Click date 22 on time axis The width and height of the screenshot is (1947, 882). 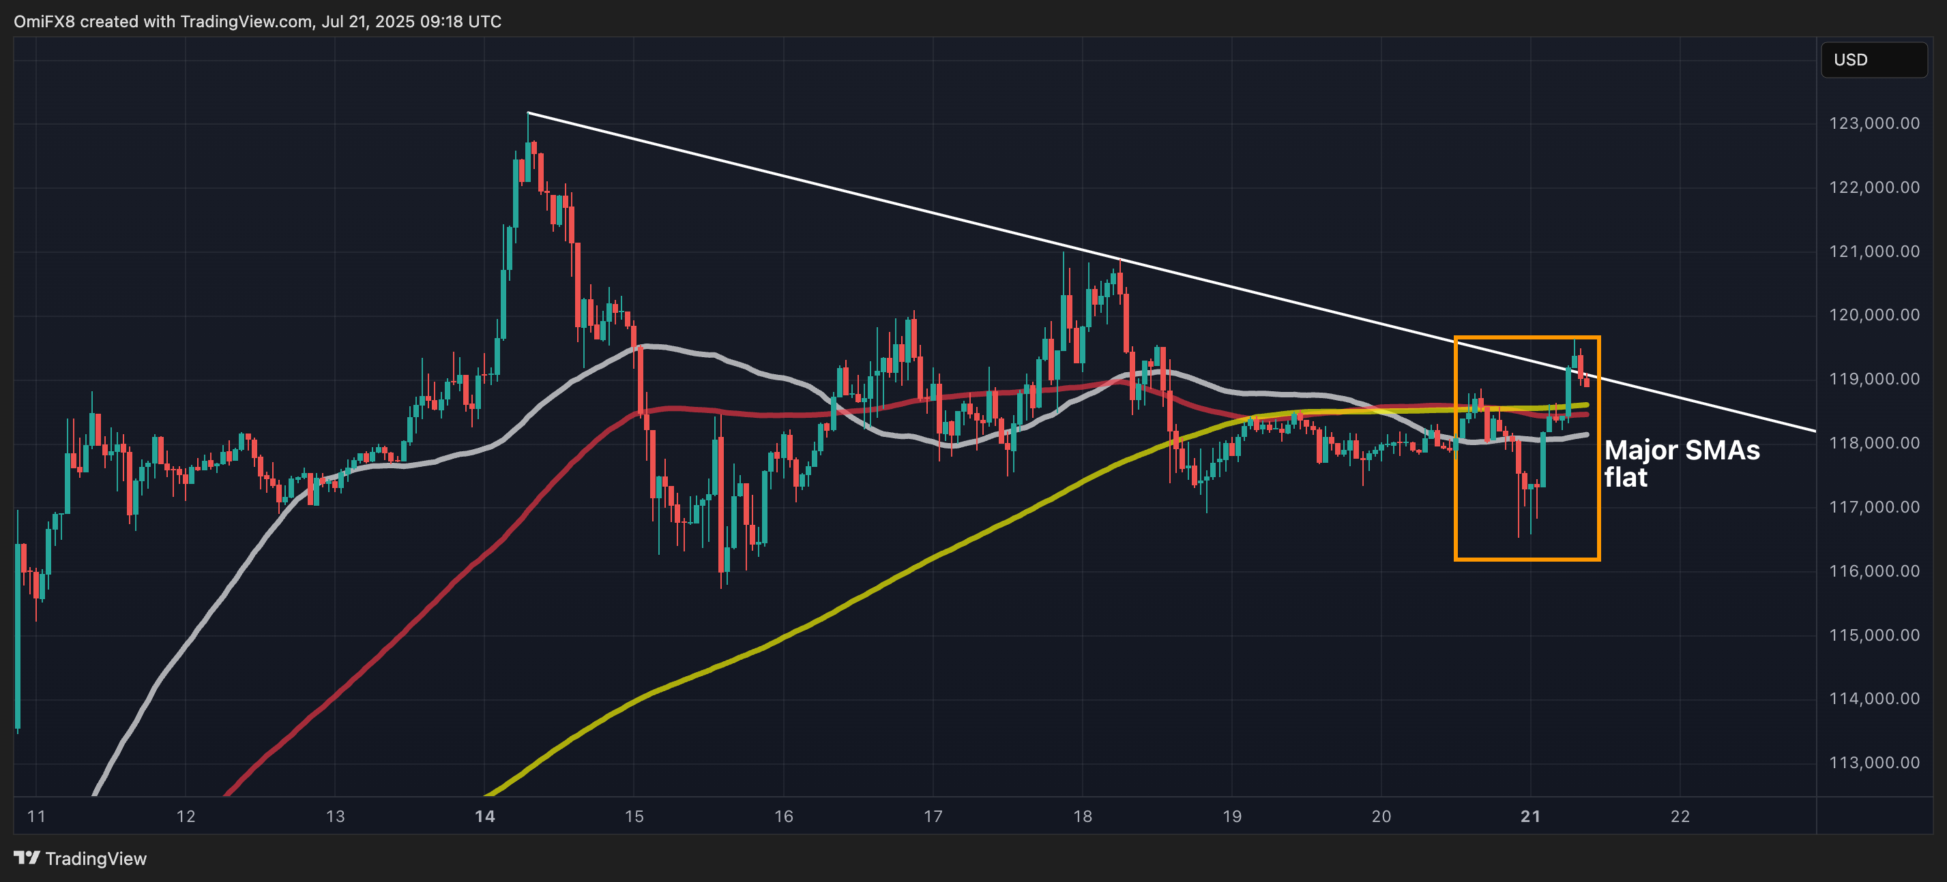[x=1680, y=817]
